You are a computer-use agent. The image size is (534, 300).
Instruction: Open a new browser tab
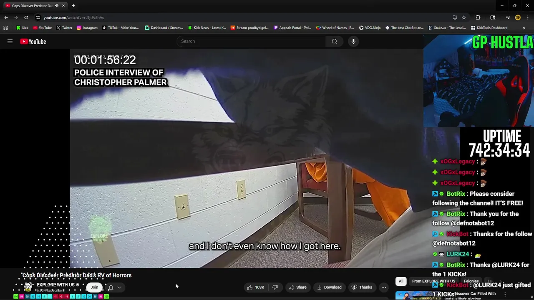coord(73,6)
